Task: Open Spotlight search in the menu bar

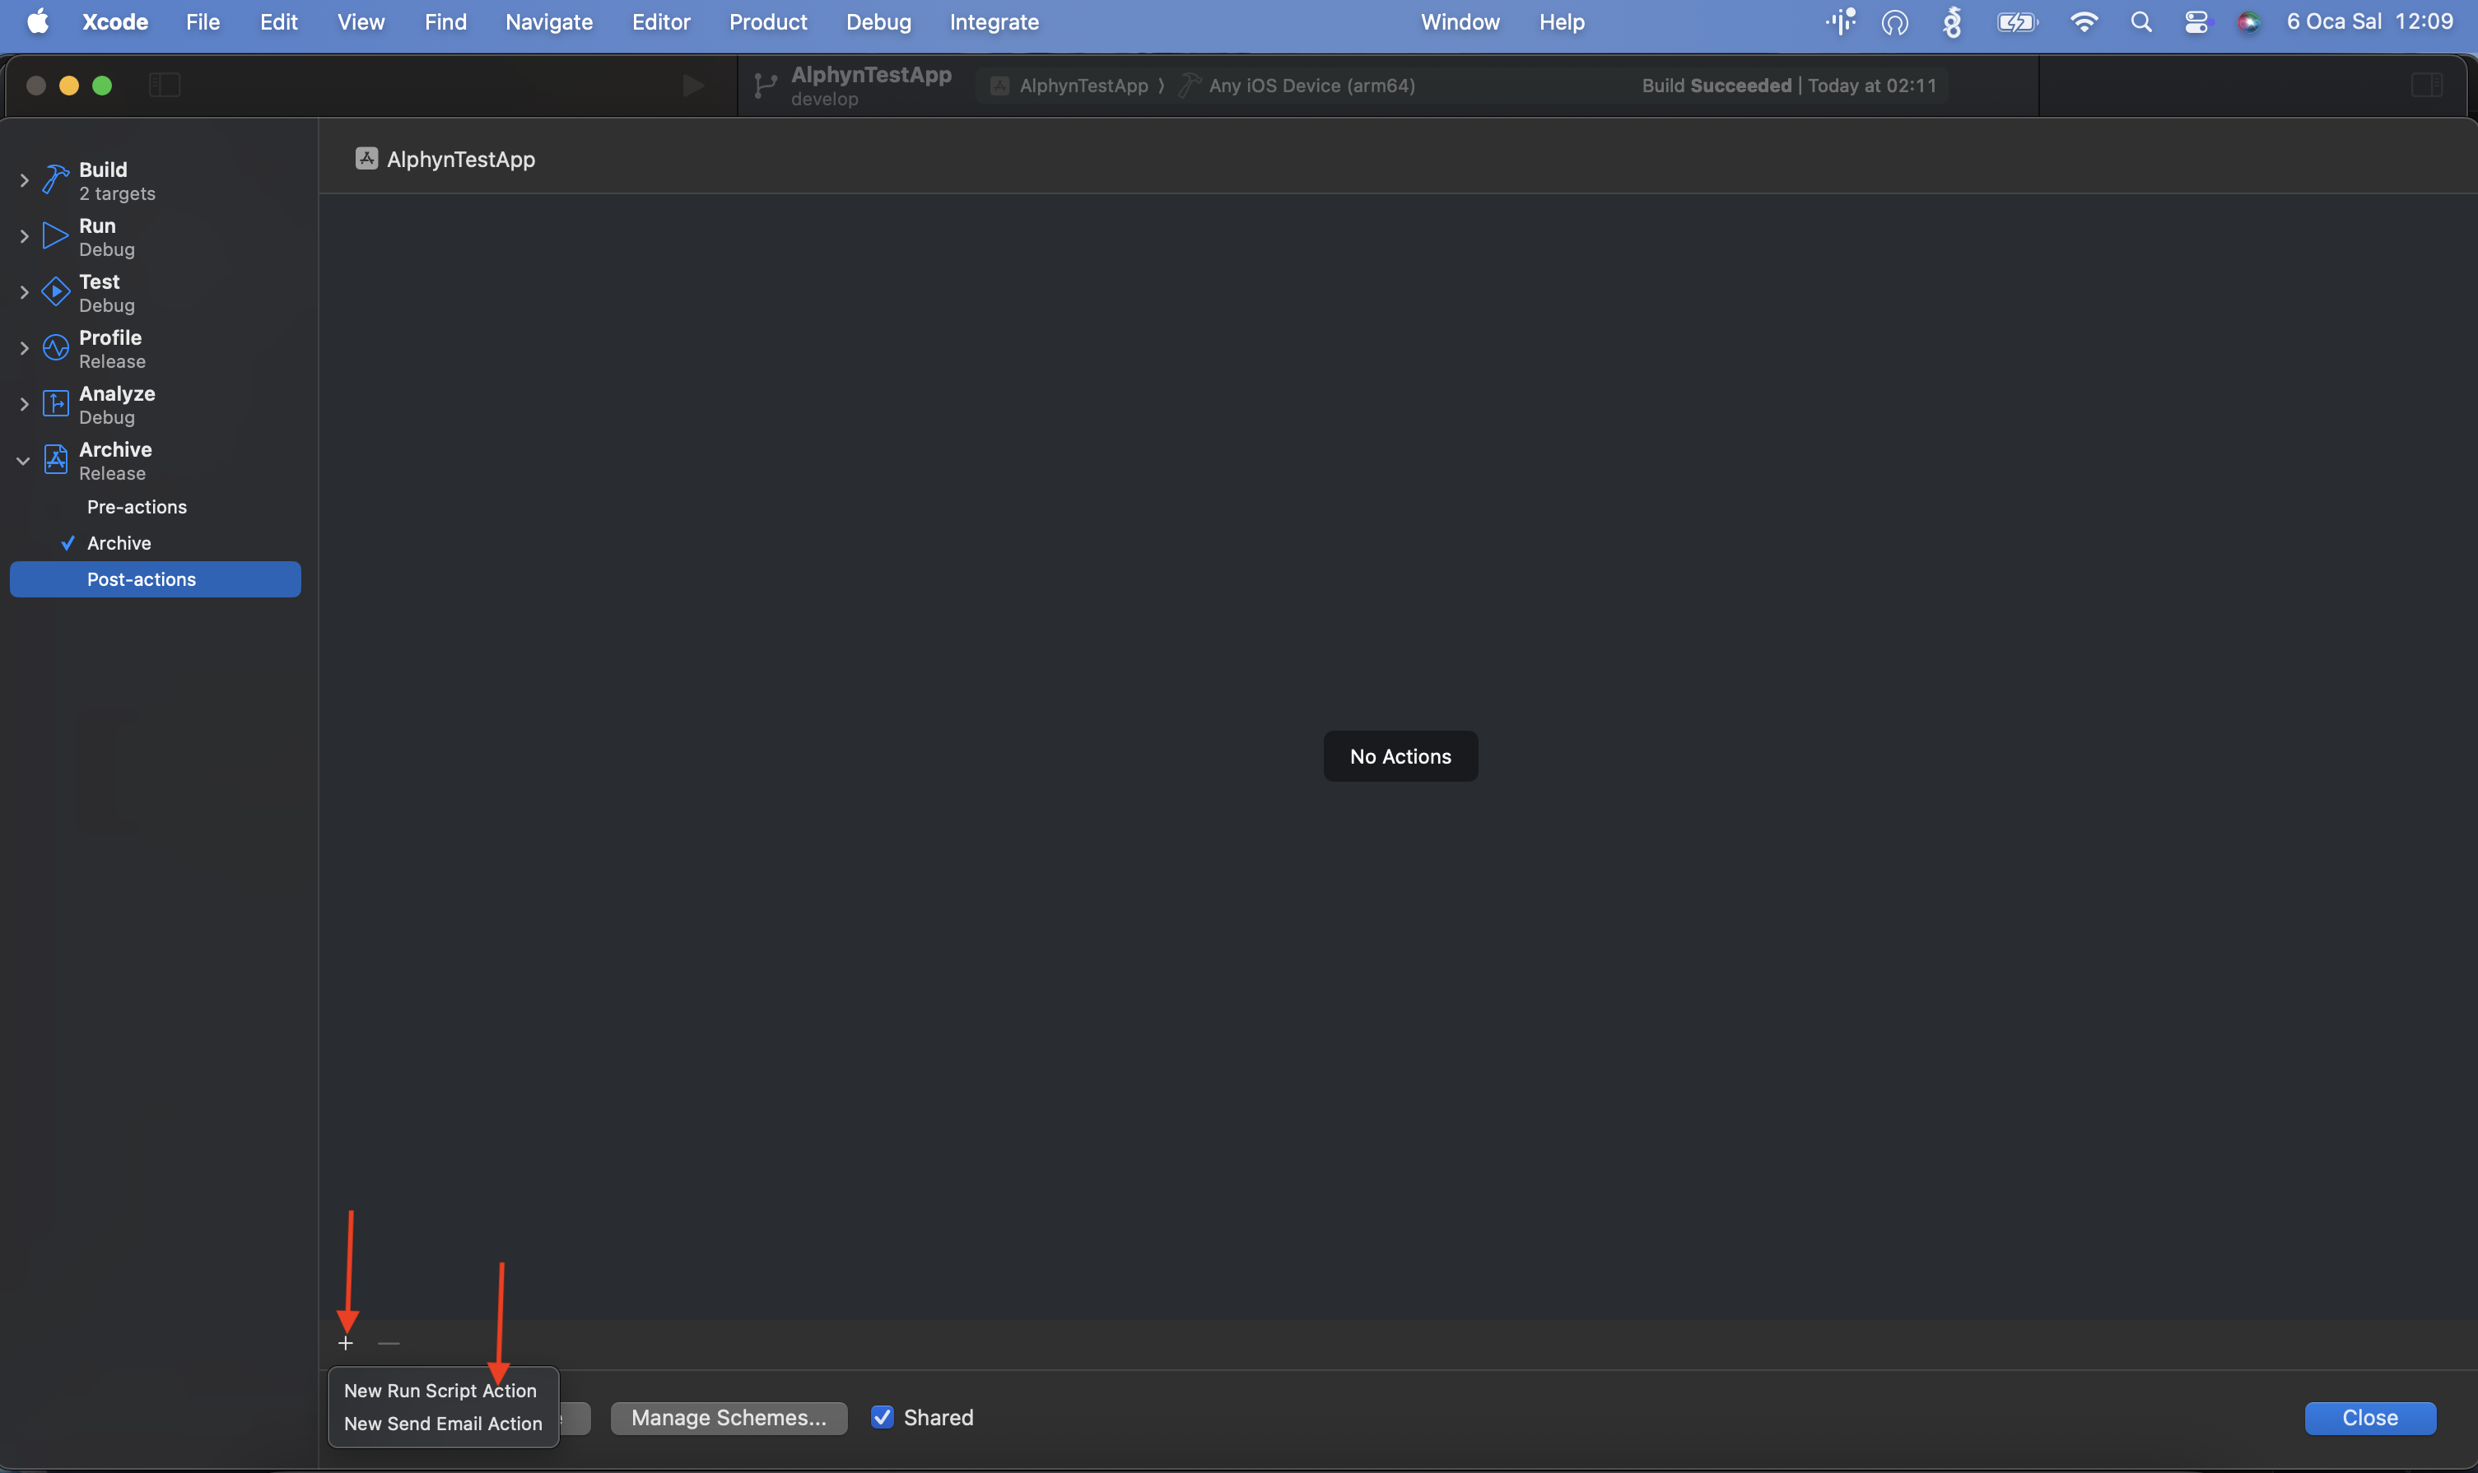Action: click(x=2141, y=22)
